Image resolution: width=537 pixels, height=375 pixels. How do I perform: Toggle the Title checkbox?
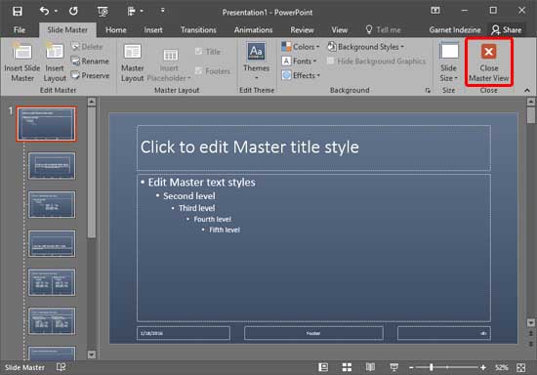pos(208,52)
